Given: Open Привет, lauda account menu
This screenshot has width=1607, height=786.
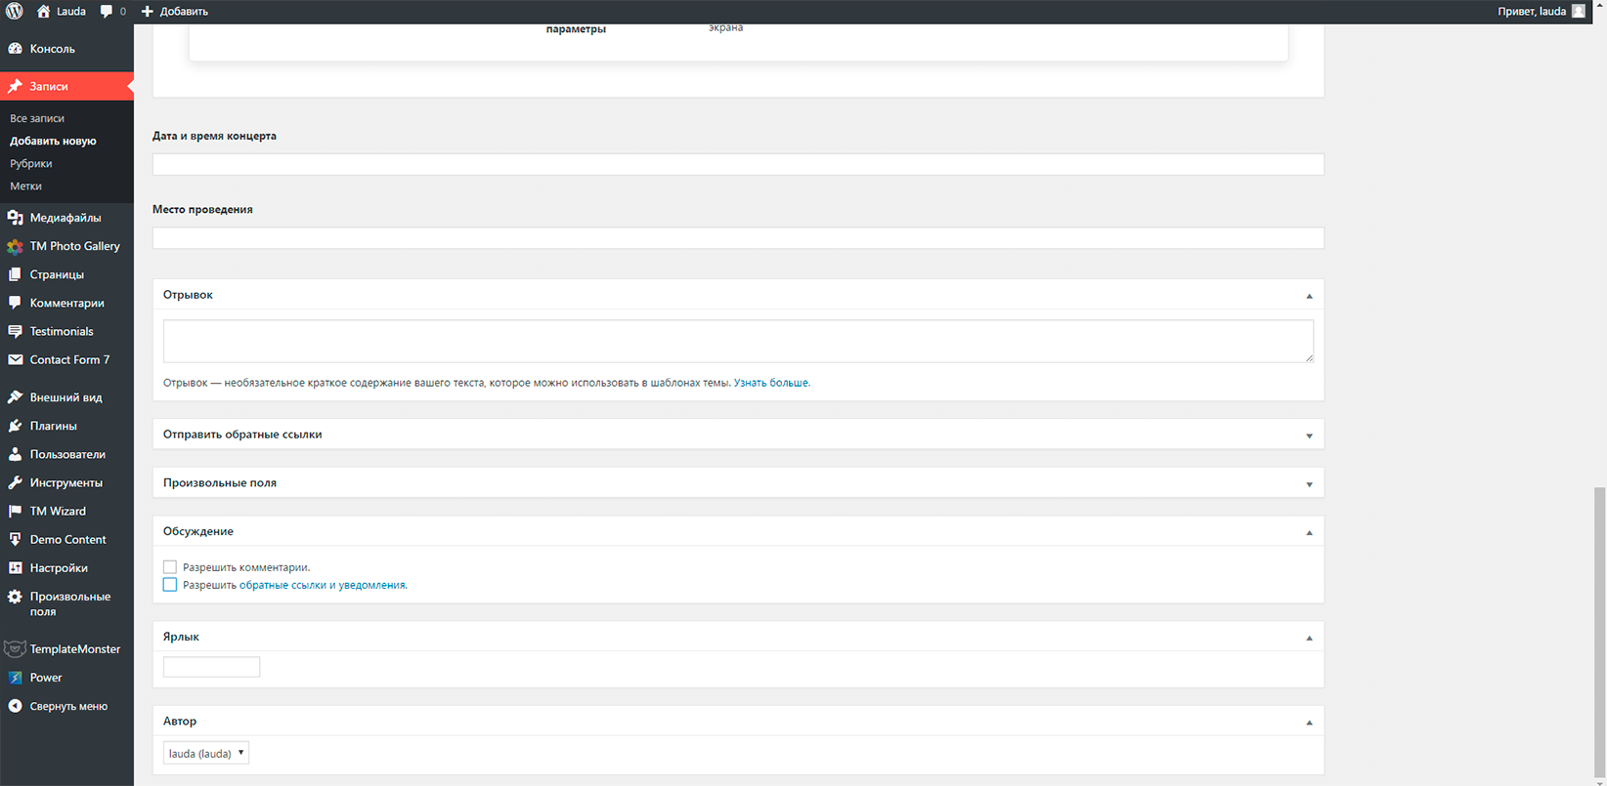Looking at the screenshot, I should [x=1532, y=12].
